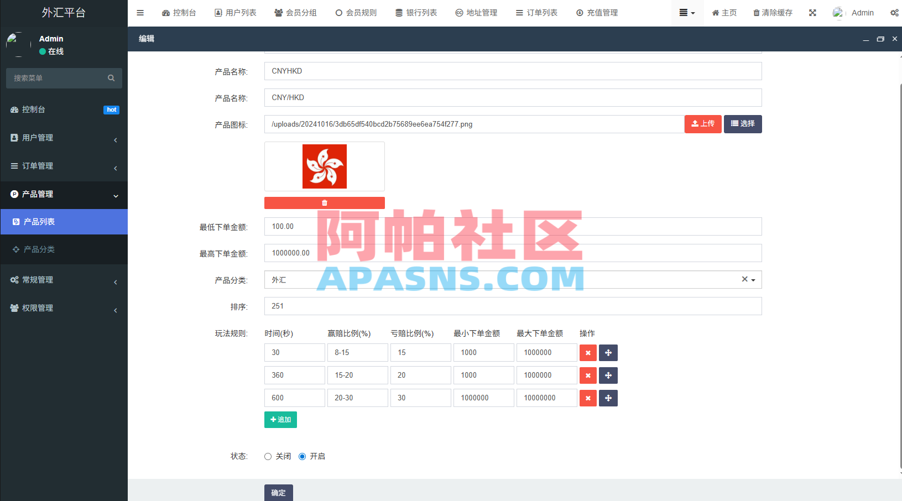Click the 追加 append button
Screen dimensions: 902x501
[x=280, y=420]
